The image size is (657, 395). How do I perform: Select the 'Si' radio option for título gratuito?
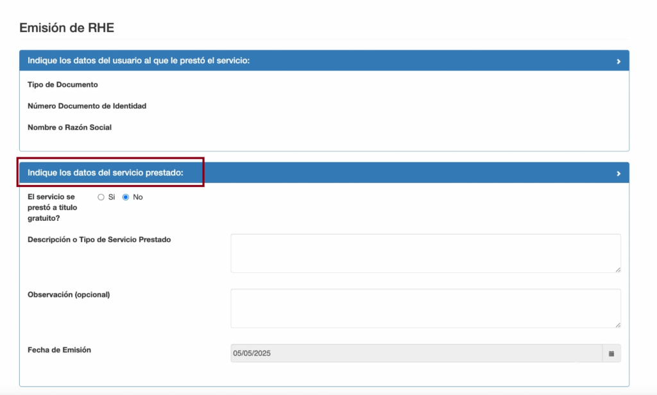point(101,197)
